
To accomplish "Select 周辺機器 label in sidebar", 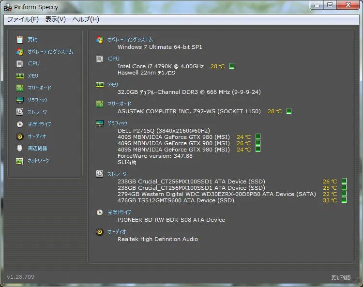I will (37, 149).
